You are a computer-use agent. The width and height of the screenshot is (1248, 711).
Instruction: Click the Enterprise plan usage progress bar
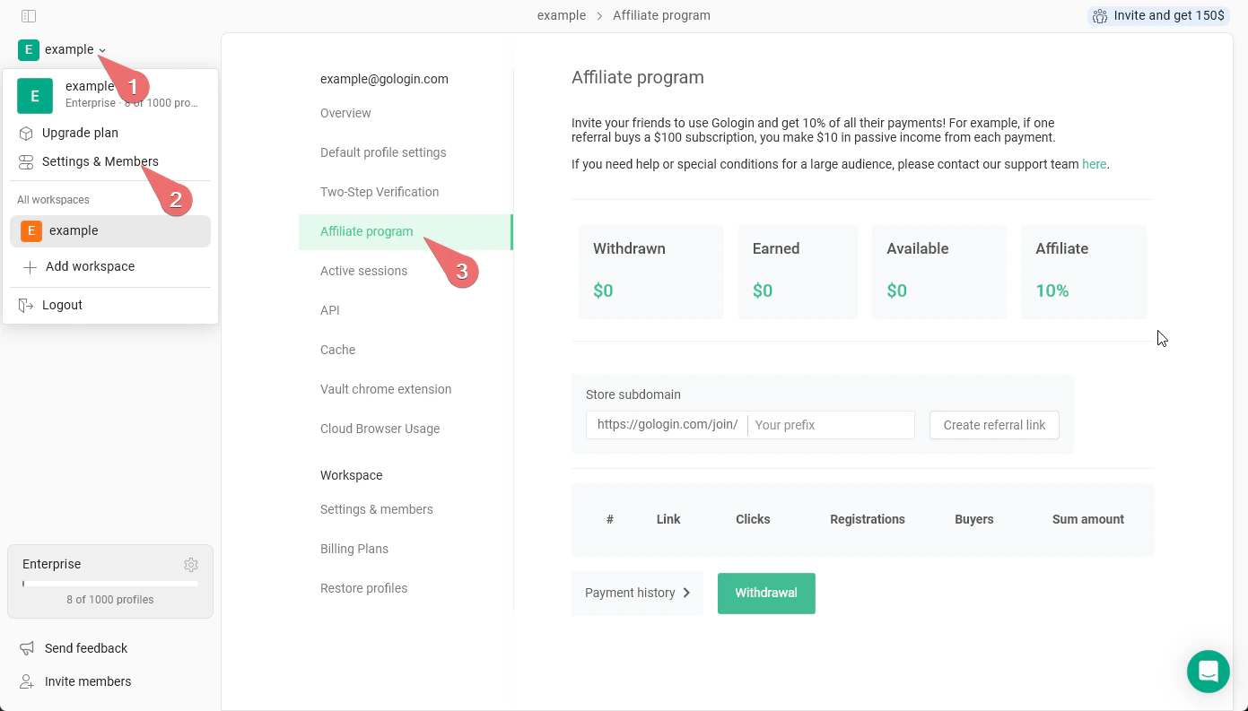(109, 583)
